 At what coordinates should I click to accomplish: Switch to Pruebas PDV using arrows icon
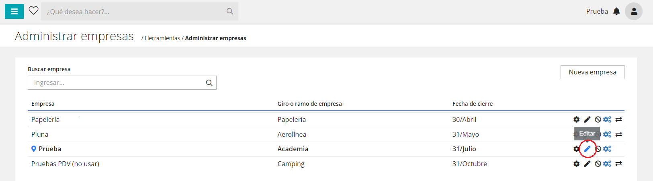pyautogui.click(x=618, y=164)
